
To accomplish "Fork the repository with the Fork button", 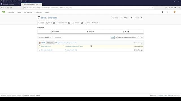I will point(137,18).
